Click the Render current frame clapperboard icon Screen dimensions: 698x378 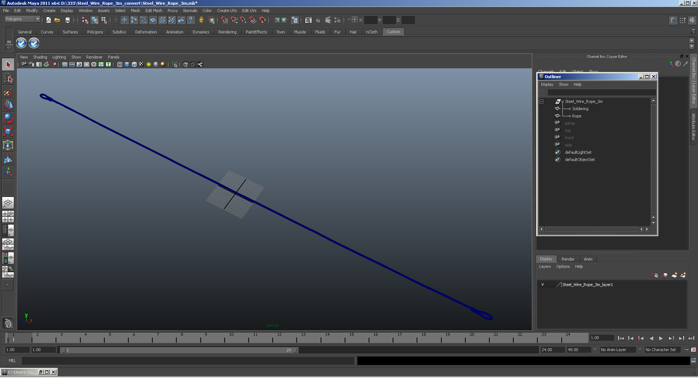pyautogui.click(x=318, y=20)
